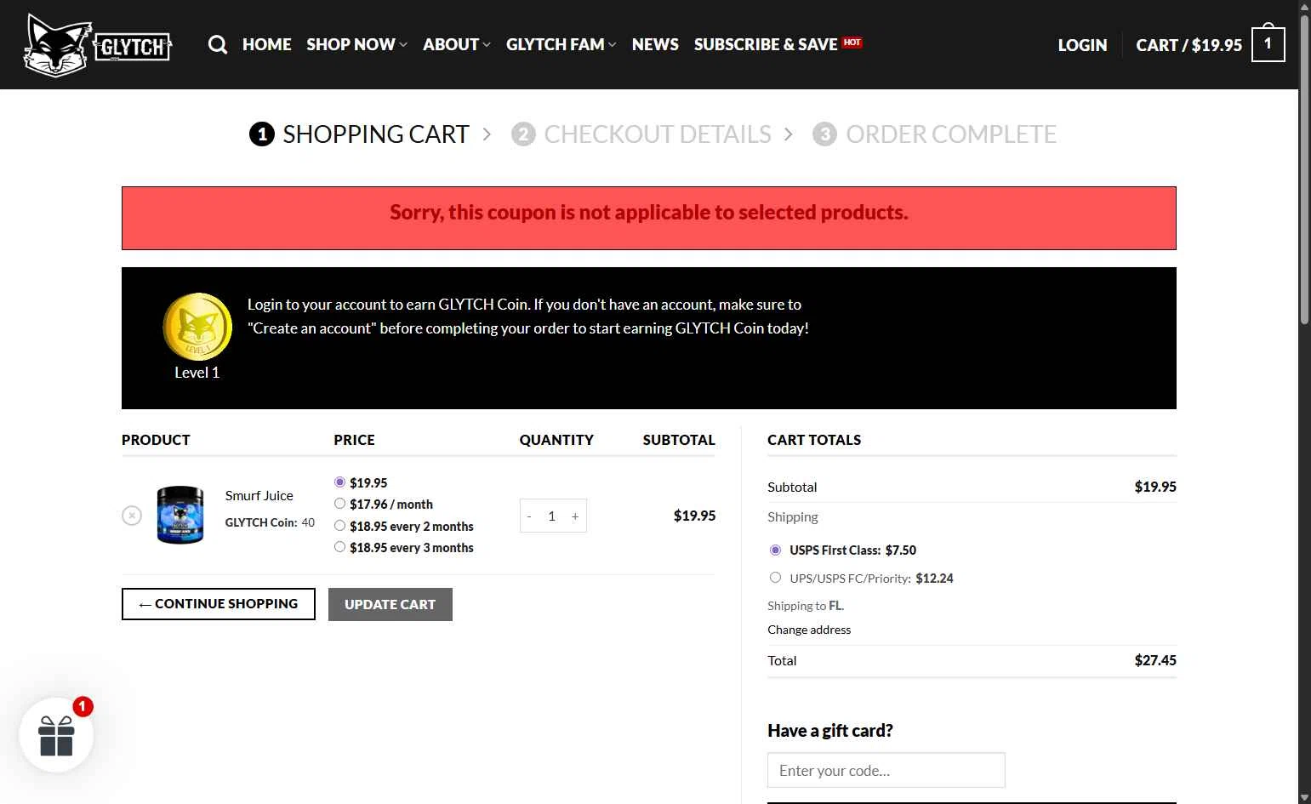Click the GLYTCH Coin Level 1 icon

[197, 327]
